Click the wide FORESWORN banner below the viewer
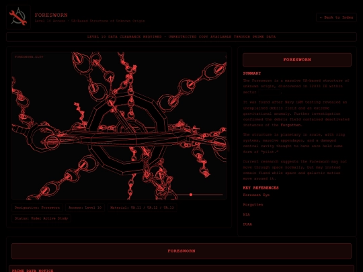 pyautogui.click(x=182, y=251)
